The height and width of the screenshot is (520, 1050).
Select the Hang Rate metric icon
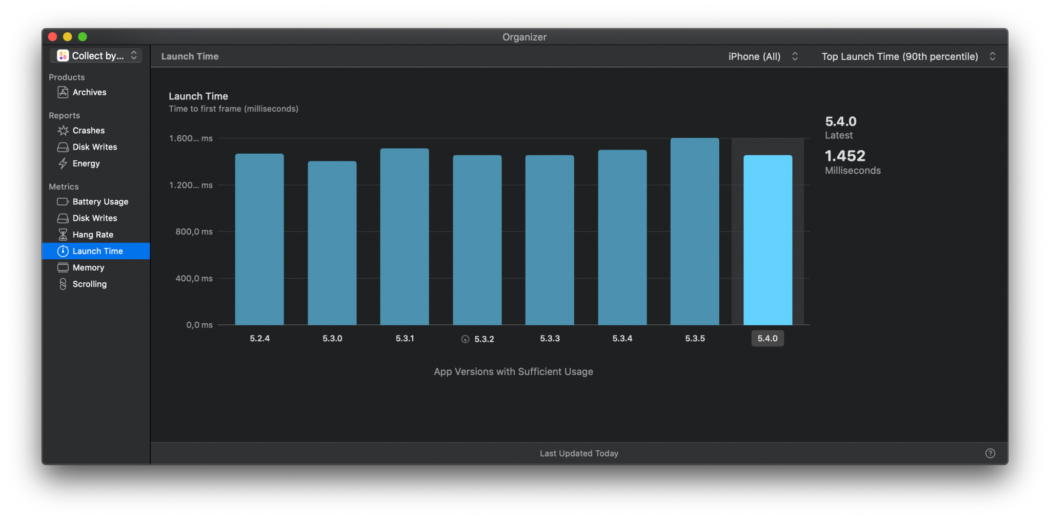[63, 234]
